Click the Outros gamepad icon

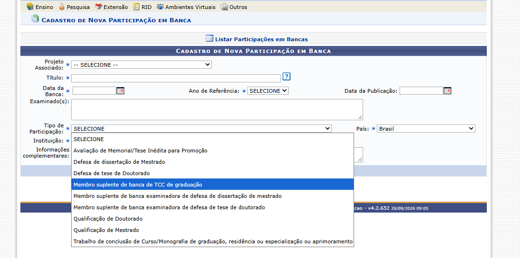[224, 7]
